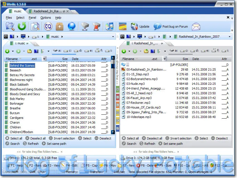The image size is (237, 178).
Task: Expand right panel back history dropdown arrow
Action: (129, 51)
